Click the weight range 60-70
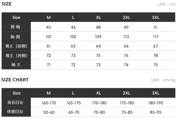 pyautogui.click(x=74, y=112)
